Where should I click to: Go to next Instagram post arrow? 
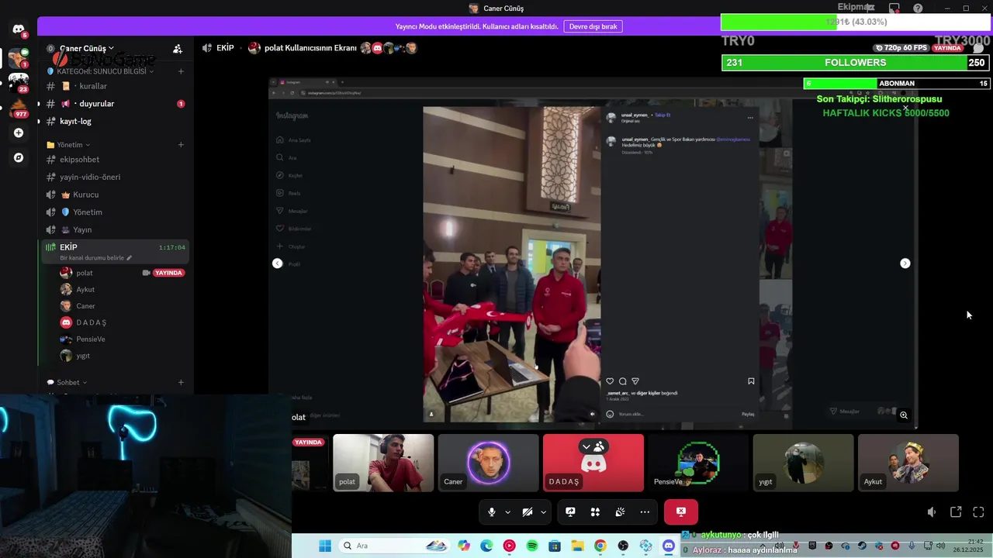(x=905, y=263)
